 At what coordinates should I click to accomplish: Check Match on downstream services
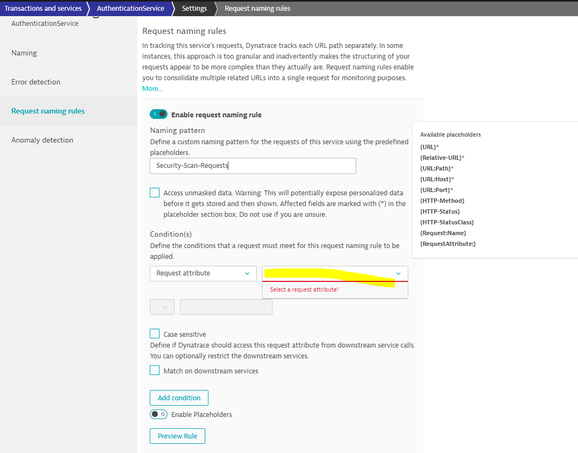155,371
